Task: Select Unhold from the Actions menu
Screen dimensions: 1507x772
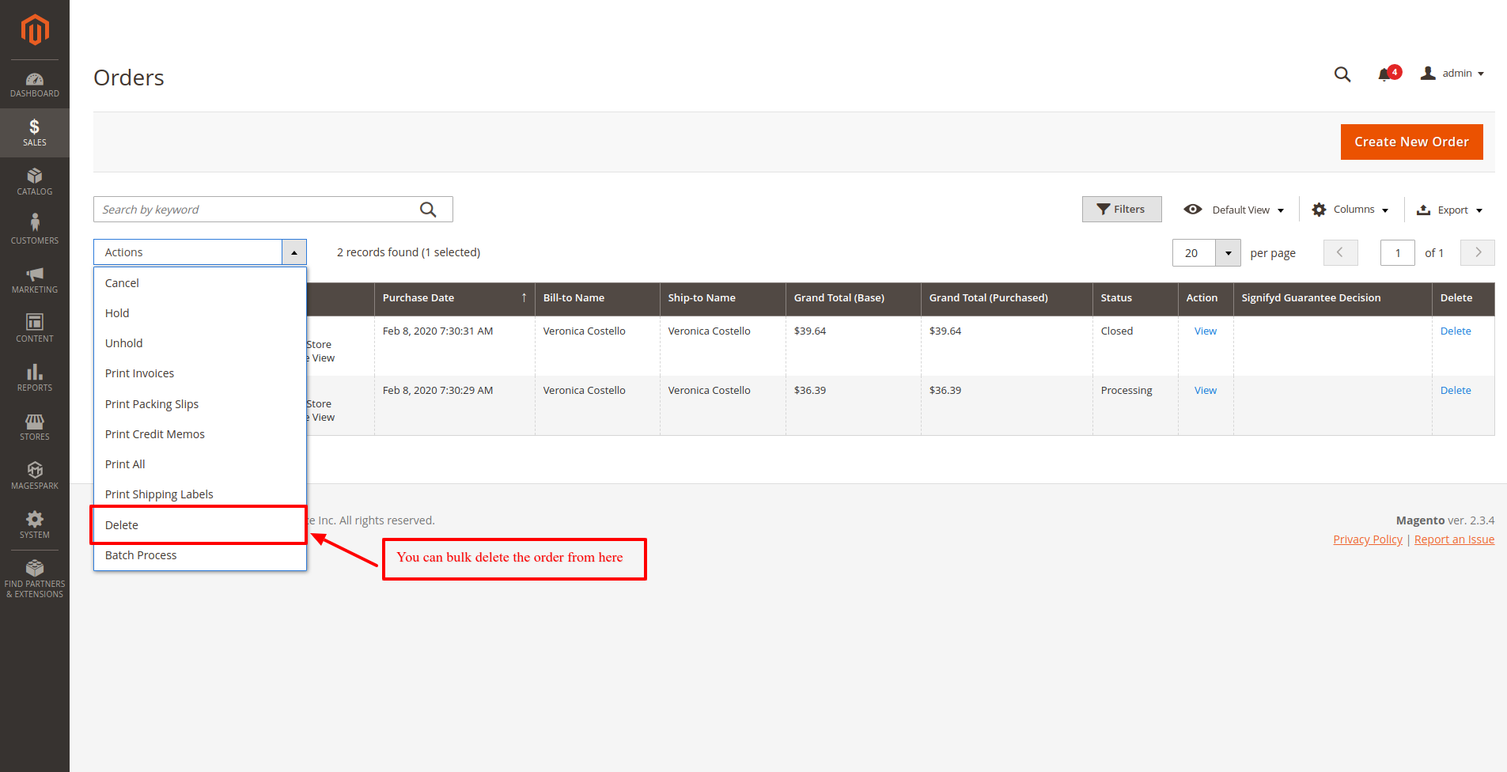Action: point(200,343)
